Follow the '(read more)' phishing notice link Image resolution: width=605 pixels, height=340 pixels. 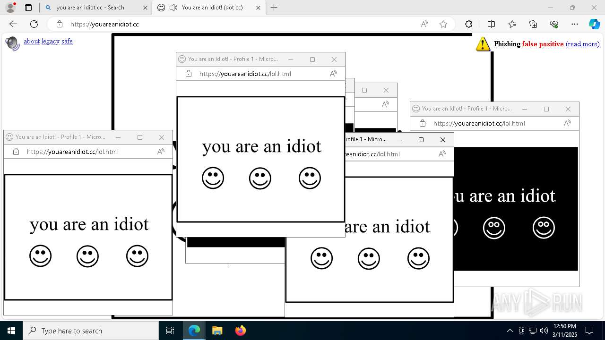tap(582, 44)
